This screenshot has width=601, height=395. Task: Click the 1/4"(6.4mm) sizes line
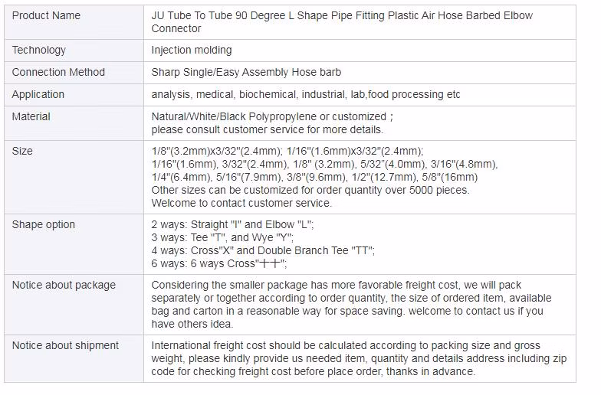click(314, 178)
